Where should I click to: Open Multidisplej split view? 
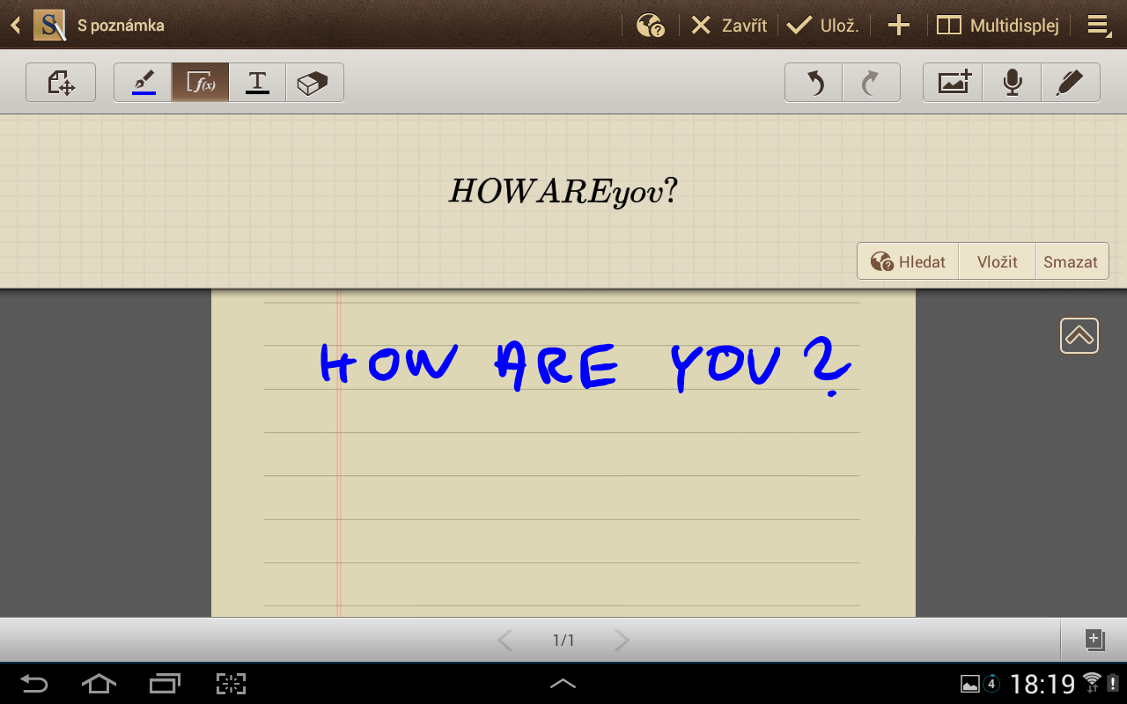click(997, 26)
